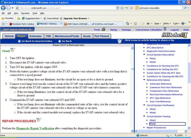Collapse the Circuit/System Testing tree node
Viewport: 191px width, 138px height.
tap(144, 116)
